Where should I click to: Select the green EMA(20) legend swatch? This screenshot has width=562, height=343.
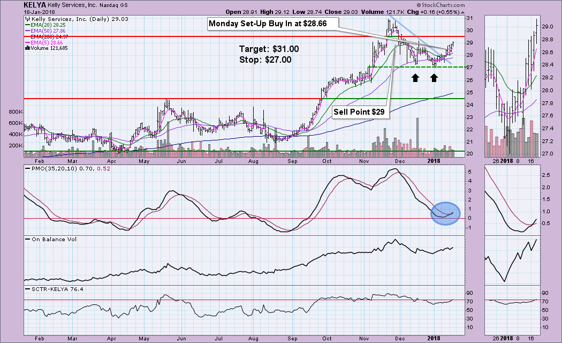(x=27, y=25)
